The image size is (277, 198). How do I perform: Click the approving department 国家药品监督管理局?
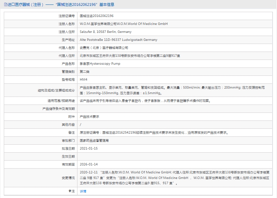(94, 141)
